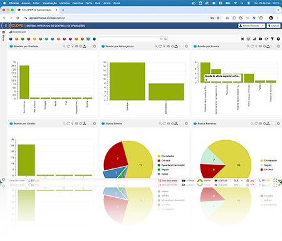282x241 pixels.
Task: Select the purple ball dashboard icon
Action: pyautogui.click(x=70, y=39)
